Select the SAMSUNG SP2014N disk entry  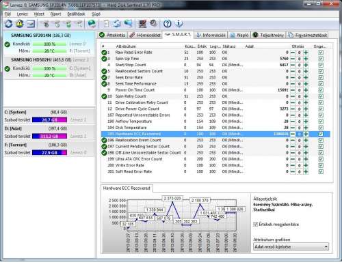coord(49,43)
